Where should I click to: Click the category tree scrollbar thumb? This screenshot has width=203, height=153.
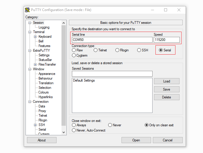pos(64,75)
